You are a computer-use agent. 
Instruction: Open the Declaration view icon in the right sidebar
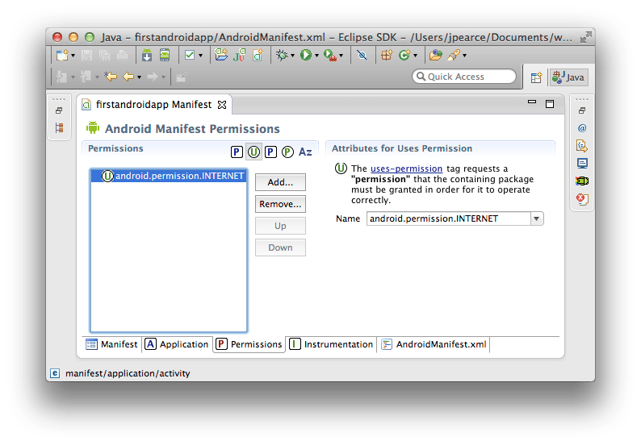[582, 146]
